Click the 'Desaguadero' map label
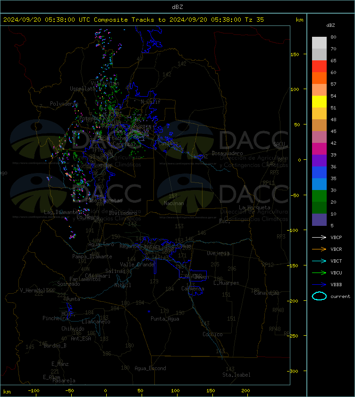Viewport: 355px width, 397px height. (x=227, y=153)
